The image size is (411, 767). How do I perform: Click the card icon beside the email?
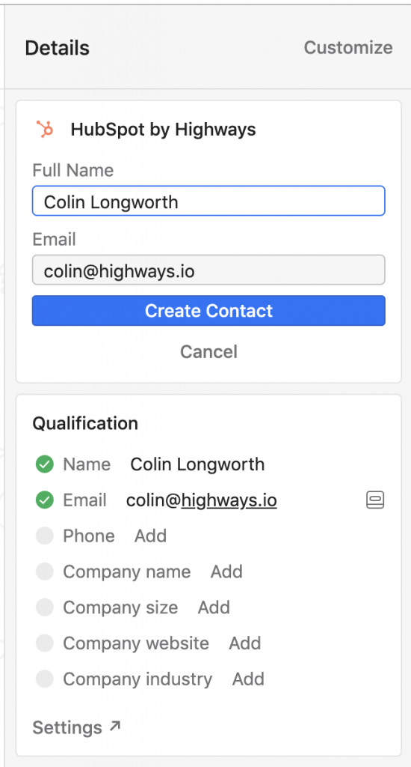click(375, 500)
